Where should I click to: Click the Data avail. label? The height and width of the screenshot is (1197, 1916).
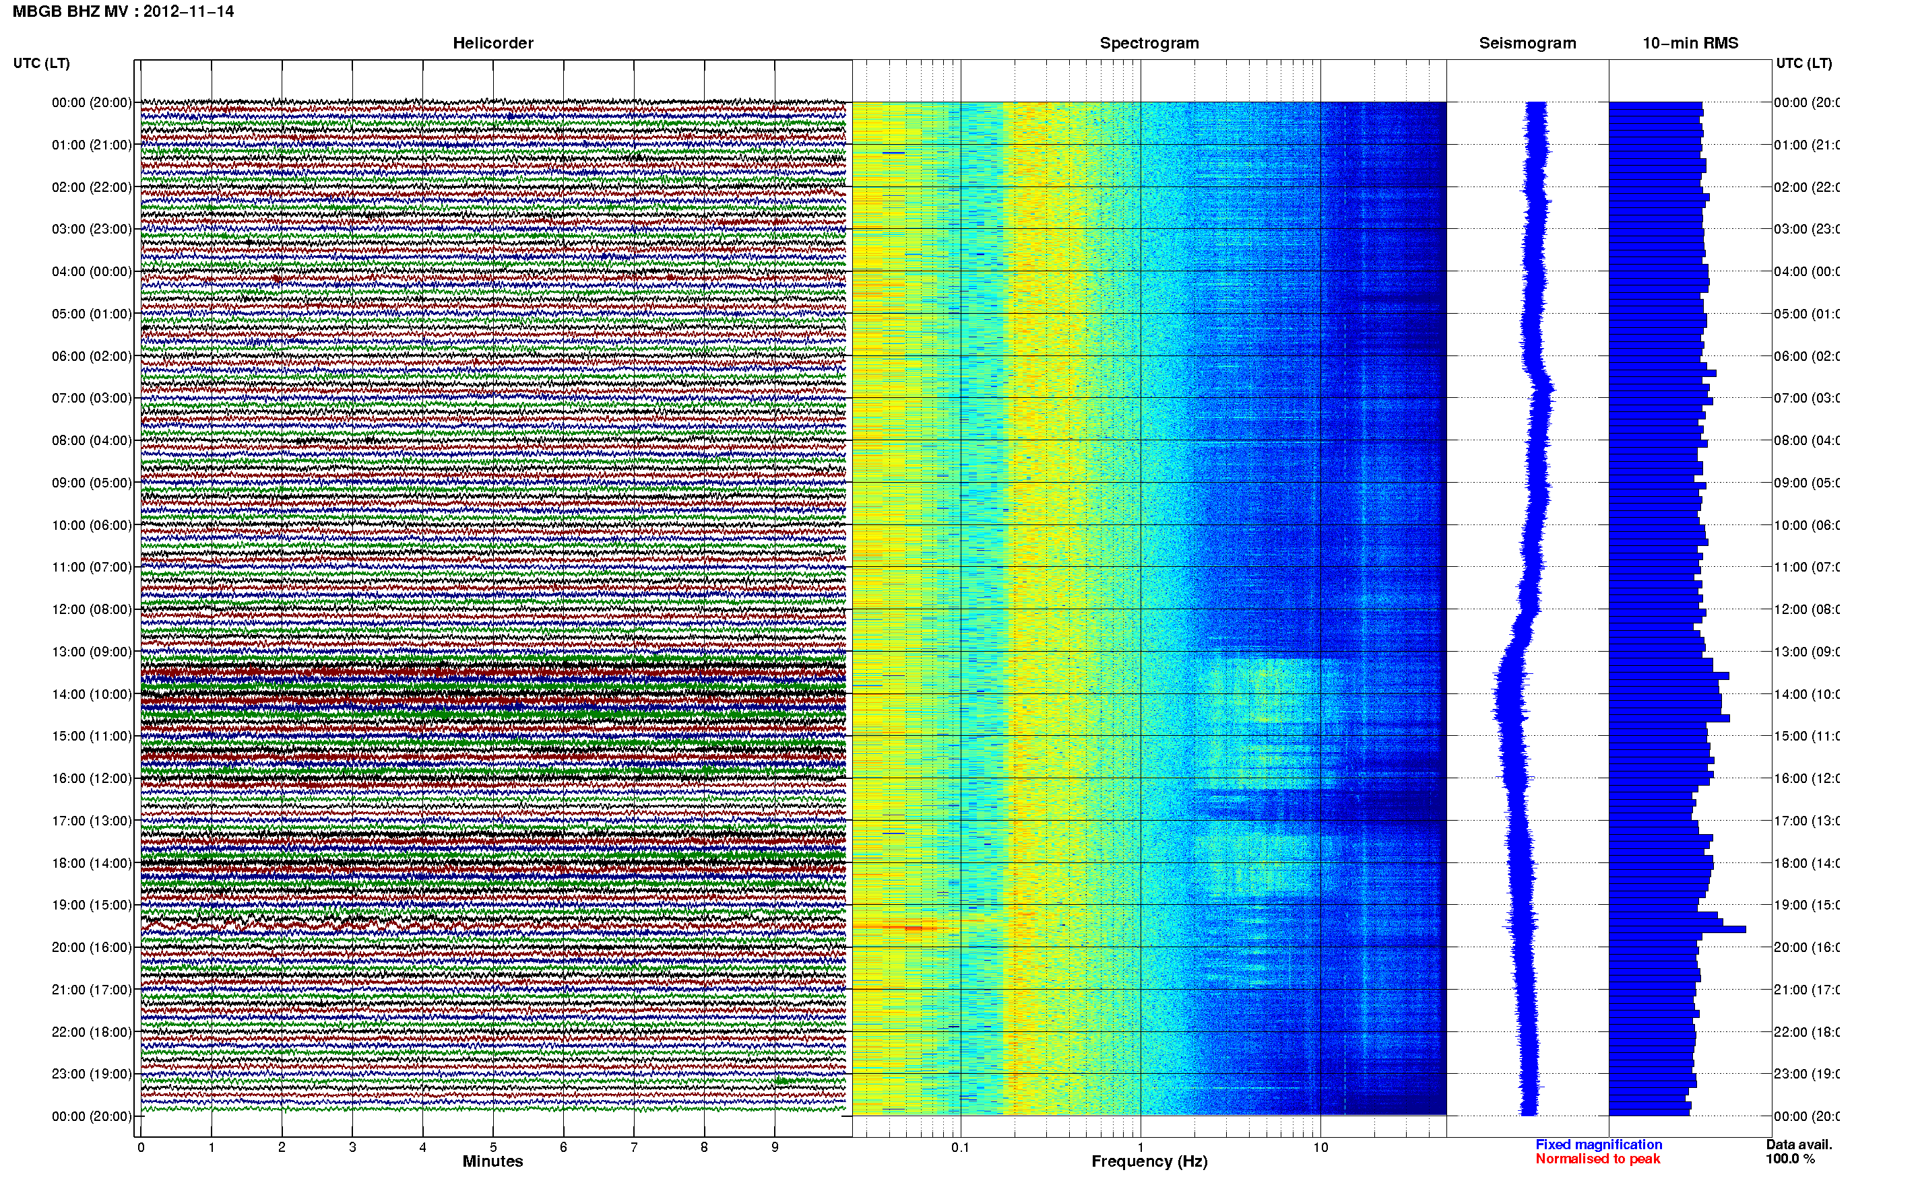1799,1144
